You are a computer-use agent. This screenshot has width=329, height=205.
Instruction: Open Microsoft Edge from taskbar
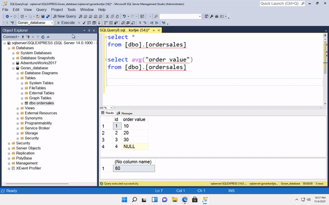[185, 200]
